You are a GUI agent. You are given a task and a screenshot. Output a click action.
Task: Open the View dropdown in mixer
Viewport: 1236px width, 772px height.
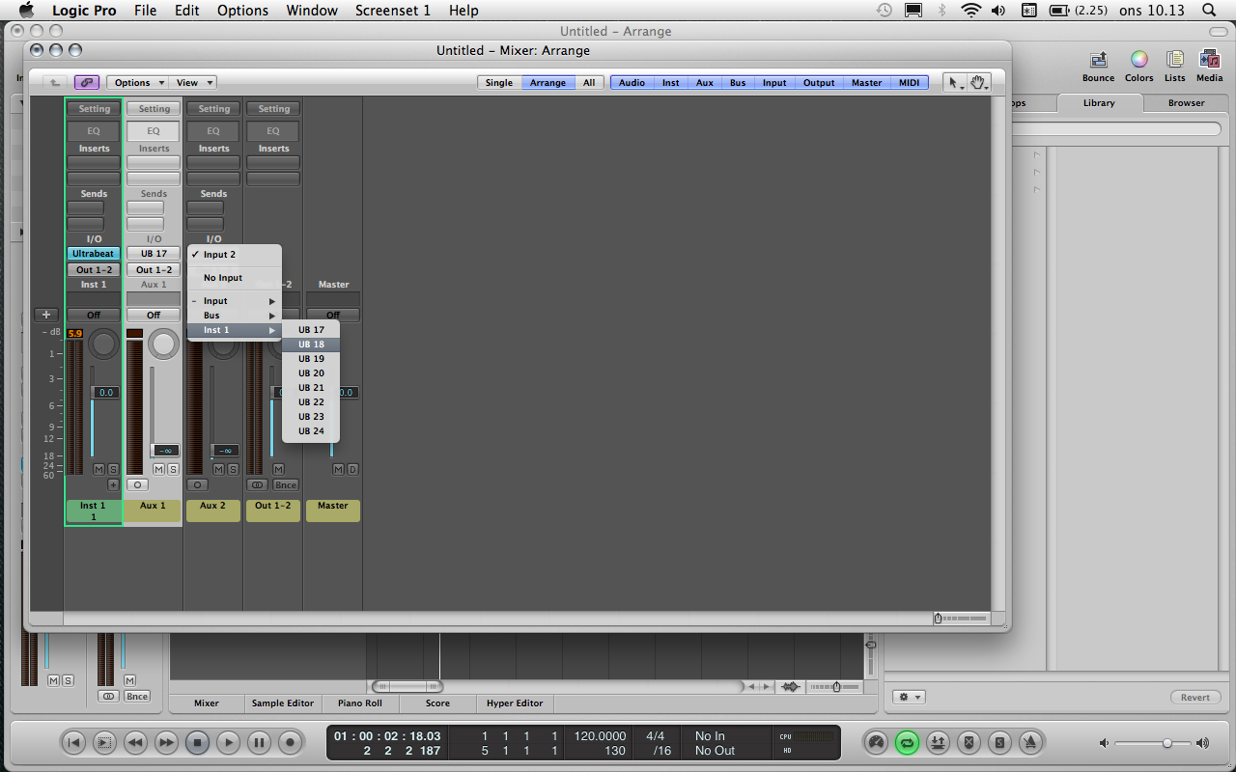tap(193, 83)
